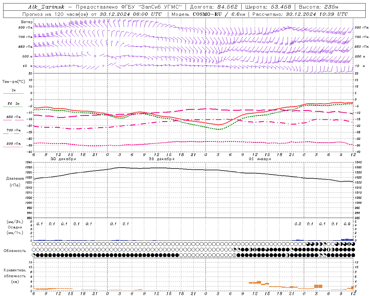Click the Ветер wind panel label
This screenshot has width=370, height=296.
[x=27, y=22]
